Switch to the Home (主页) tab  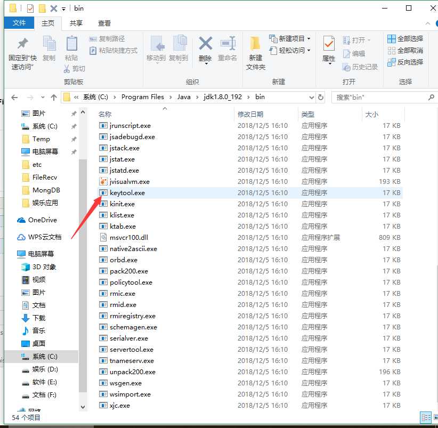coord(48,23)
